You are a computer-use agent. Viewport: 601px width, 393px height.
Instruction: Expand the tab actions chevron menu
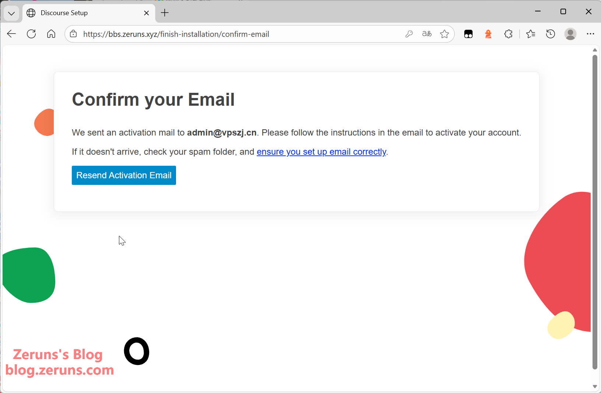point(11,13)
